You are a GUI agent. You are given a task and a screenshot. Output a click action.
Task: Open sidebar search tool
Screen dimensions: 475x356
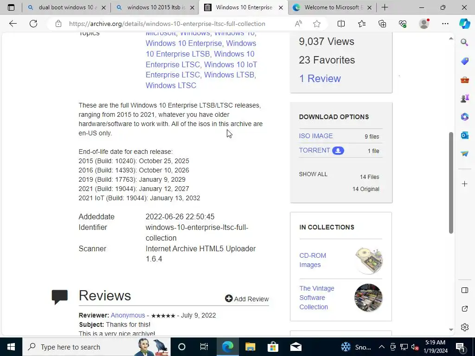pos(465,42)
